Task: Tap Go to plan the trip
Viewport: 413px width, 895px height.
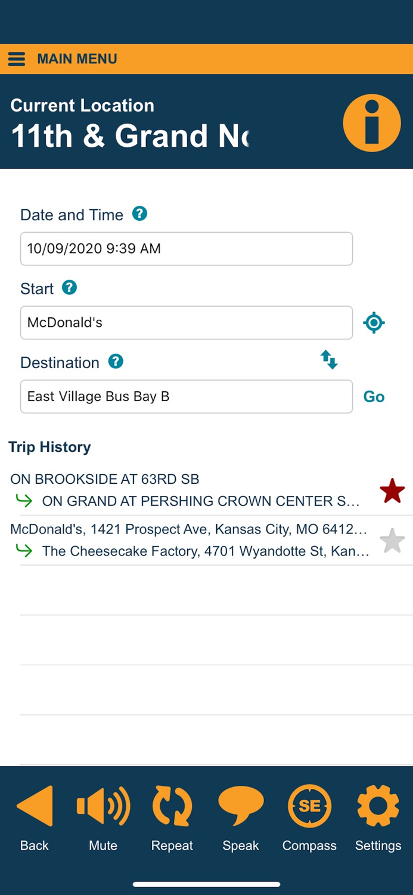Action: point(374,396)
